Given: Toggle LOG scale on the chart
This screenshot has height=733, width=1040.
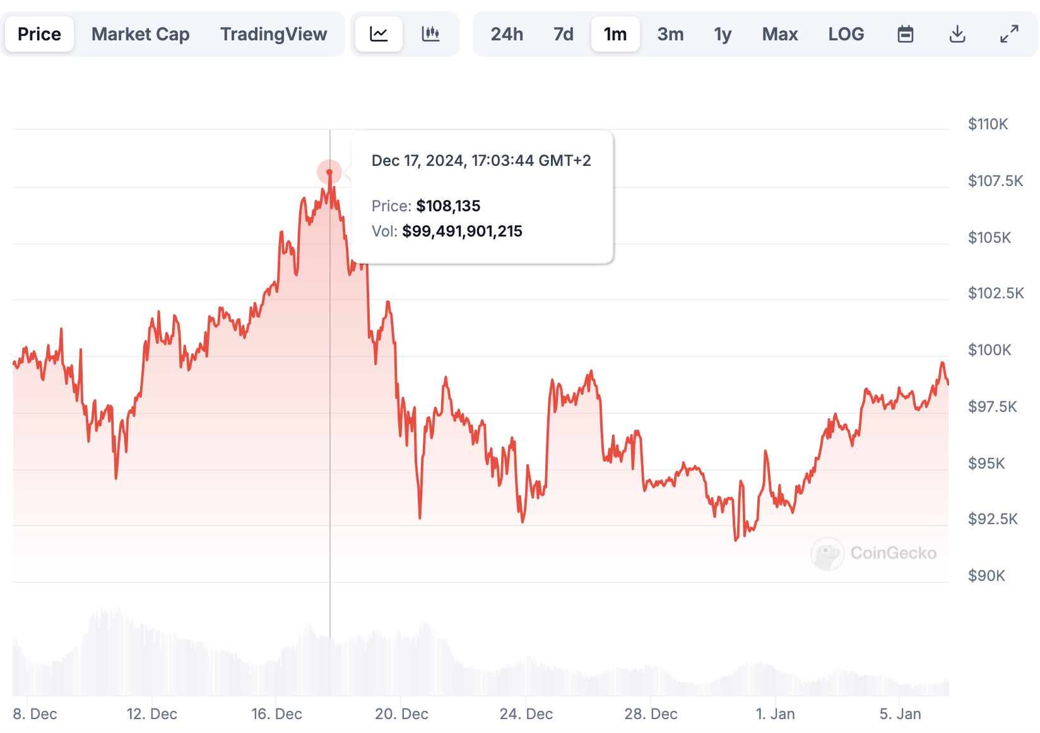Looking at the screenshot, I should click(x=846, y=34).
